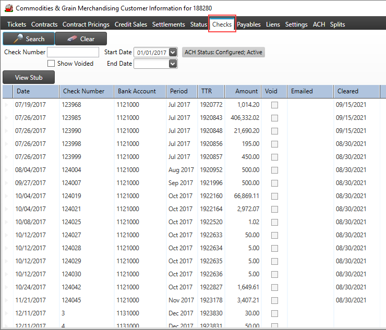Image resolution: width=386 pixels, height=330 pixels.
Task: Expand the End Date dropdown
Action: point(173,64)
